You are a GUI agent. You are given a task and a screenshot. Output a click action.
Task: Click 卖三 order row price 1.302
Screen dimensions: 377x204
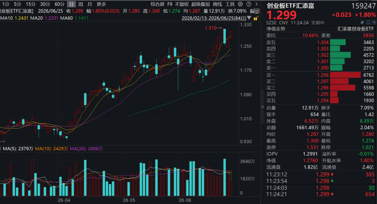click(323, 55)
